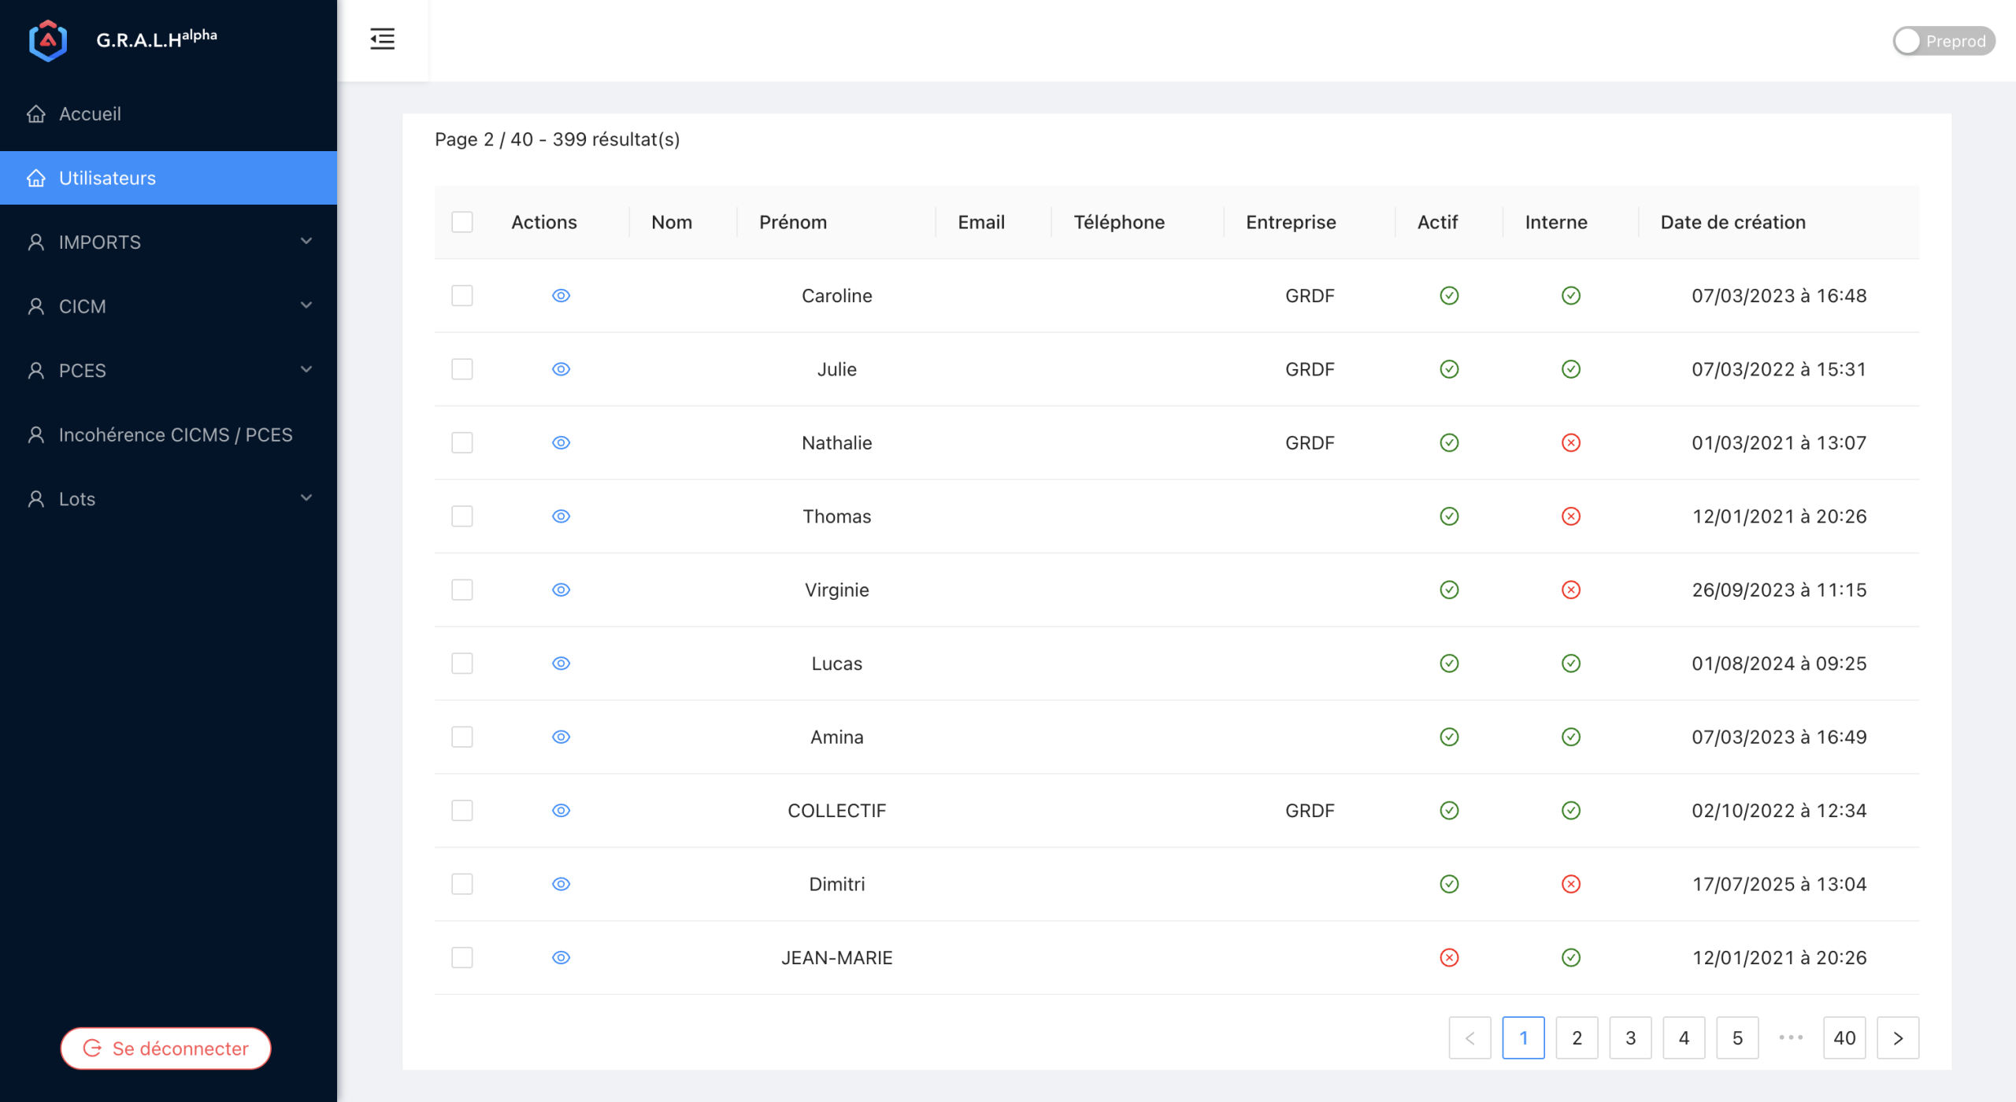View user Thomas via eye icon

click(561, 516)
